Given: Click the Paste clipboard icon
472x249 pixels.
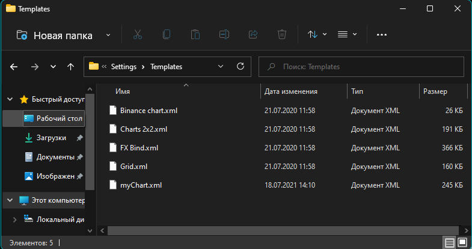Looking at the screenshot, I should click(195, 35).
